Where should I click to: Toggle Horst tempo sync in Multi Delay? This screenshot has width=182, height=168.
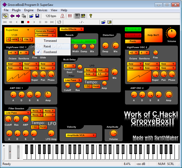[x=96, y=86]
